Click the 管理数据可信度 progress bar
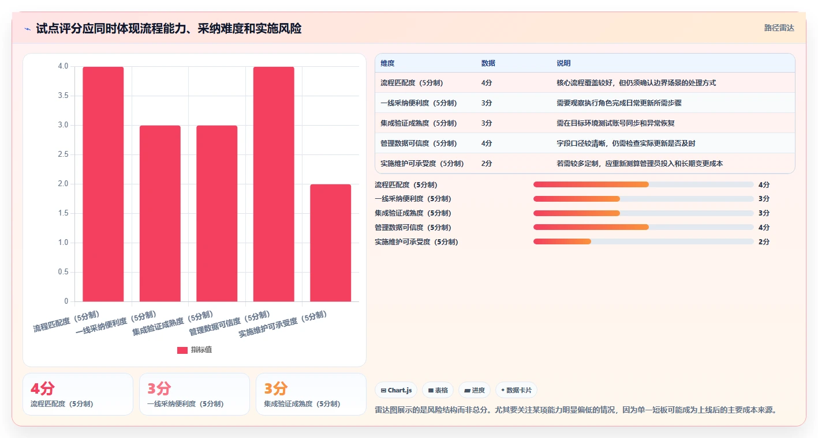The image size is (818, 438). (x=643, y=228)
